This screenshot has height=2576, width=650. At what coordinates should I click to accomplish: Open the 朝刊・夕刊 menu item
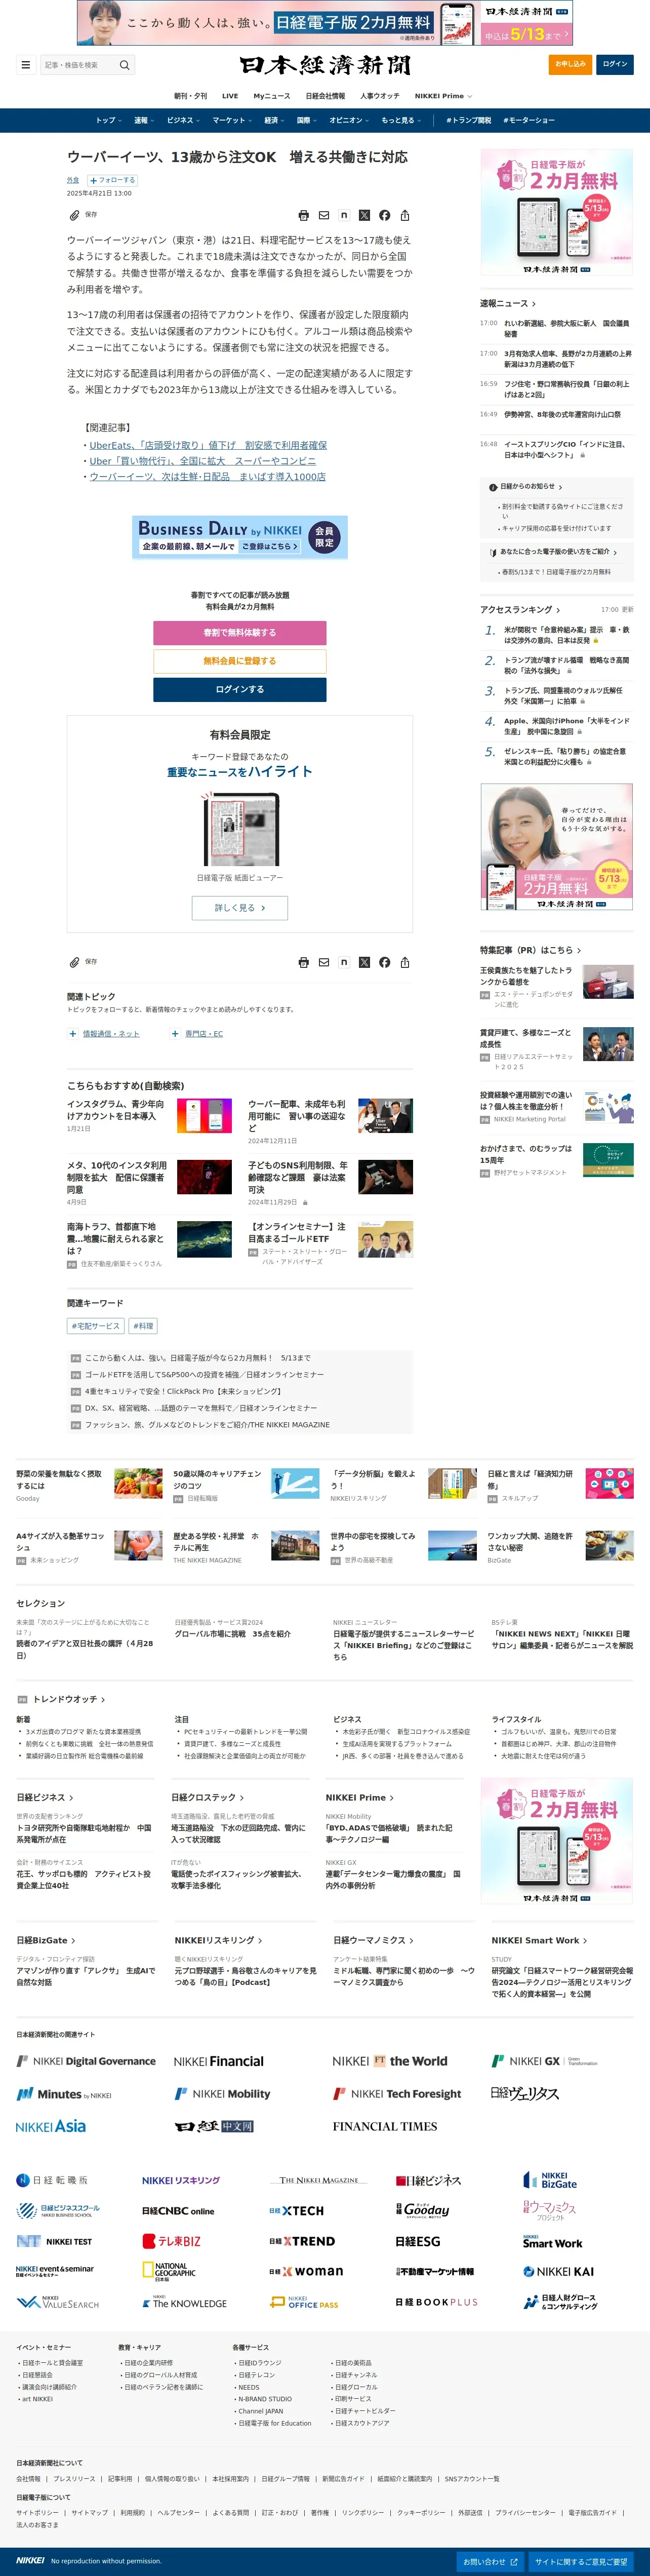click(191, 96)
